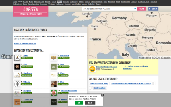
Task: Open the Wien link with 63 Pizzerien
Action: click(62, 73)
